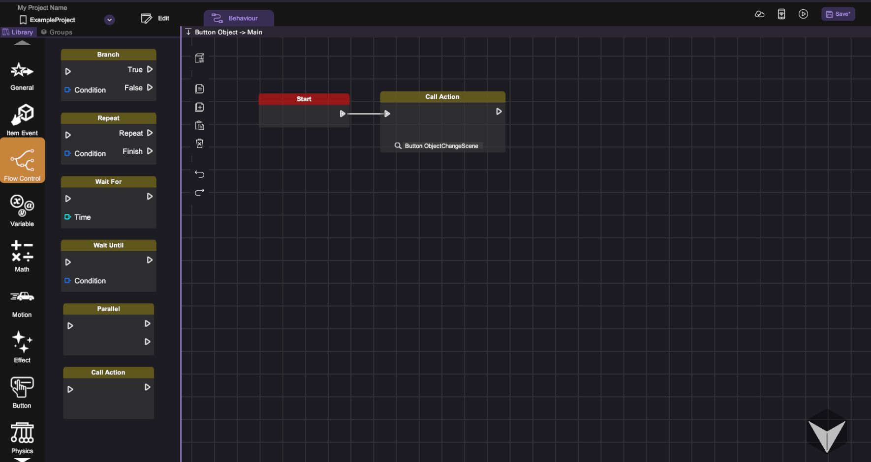This screenshot has height=462, width=871.
Task: Click the Save button
Action: [838, 14]
